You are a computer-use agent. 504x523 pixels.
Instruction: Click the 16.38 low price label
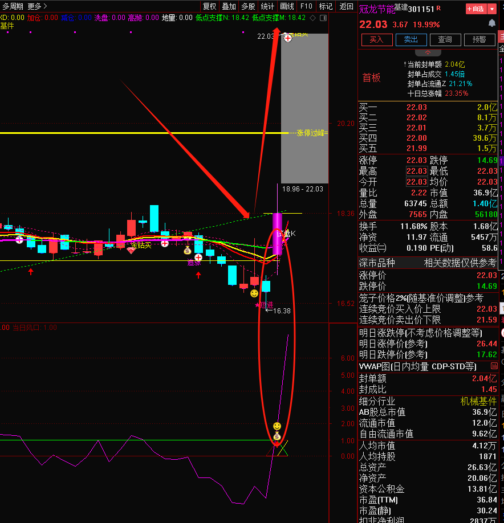282,311
